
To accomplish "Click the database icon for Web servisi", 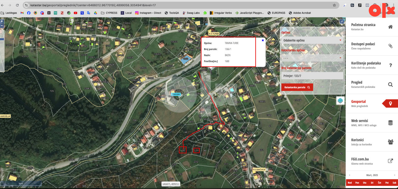I will coord(390,123).
